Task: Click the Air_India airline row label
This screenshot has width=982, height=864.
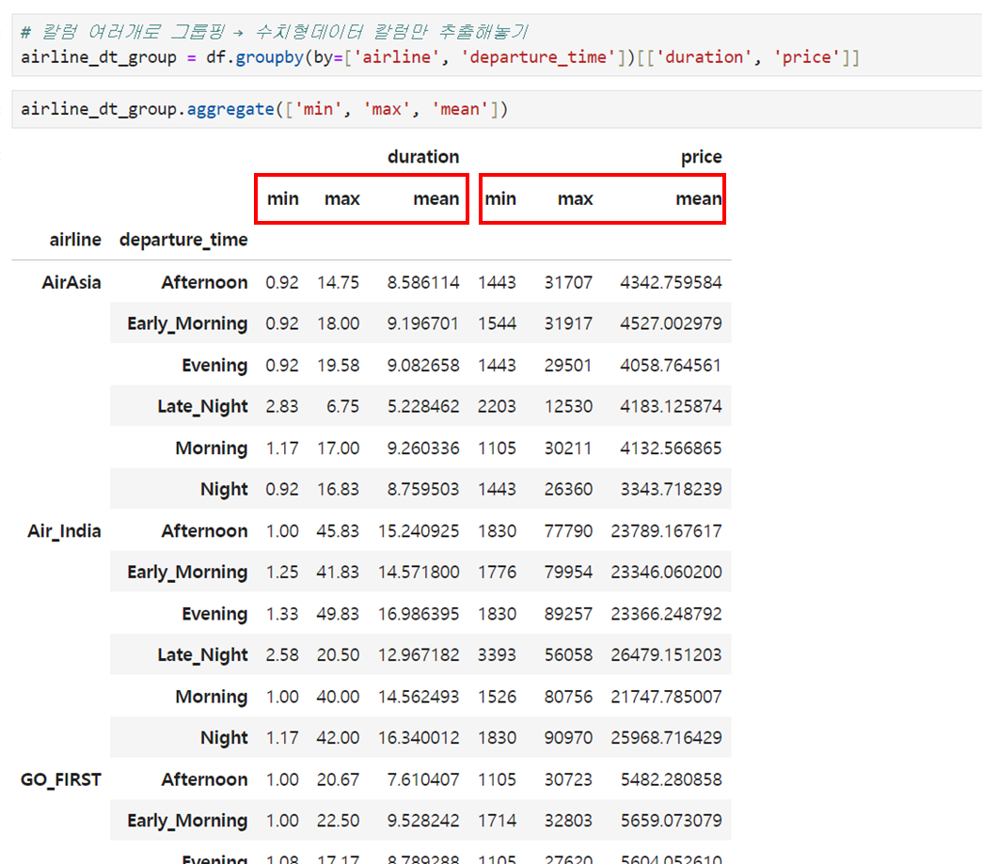Action: click(x=64, y=531)
